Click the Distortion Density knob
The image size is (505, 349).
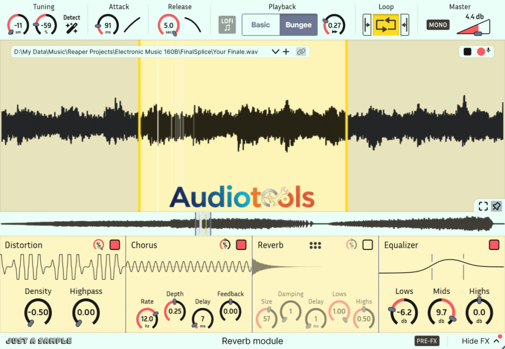pyautogui.click(x=38, y=313)
